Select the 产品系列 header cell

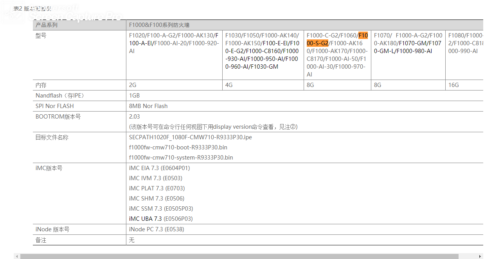pyautogui.click(x=79, y=25)
